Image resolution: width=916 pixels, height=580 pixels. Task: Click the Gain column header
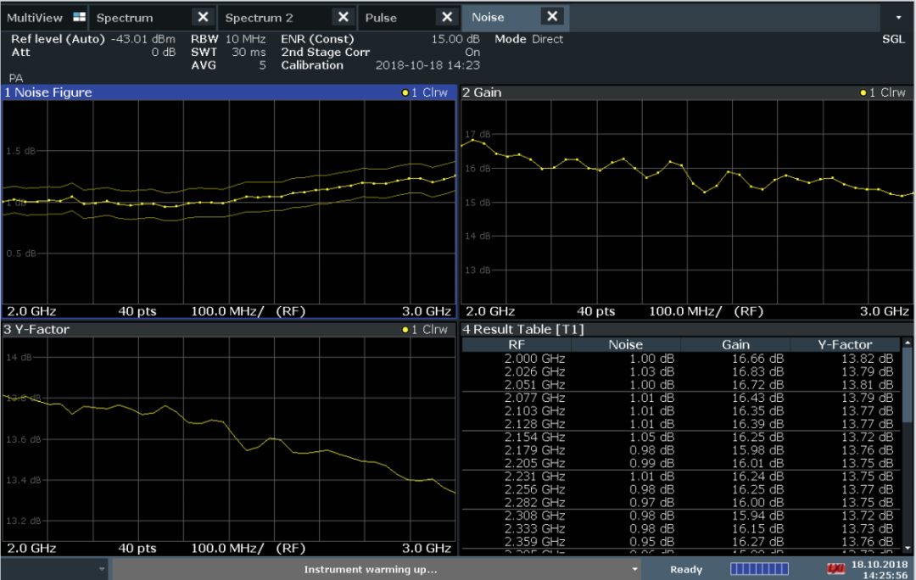pos(734,344)
